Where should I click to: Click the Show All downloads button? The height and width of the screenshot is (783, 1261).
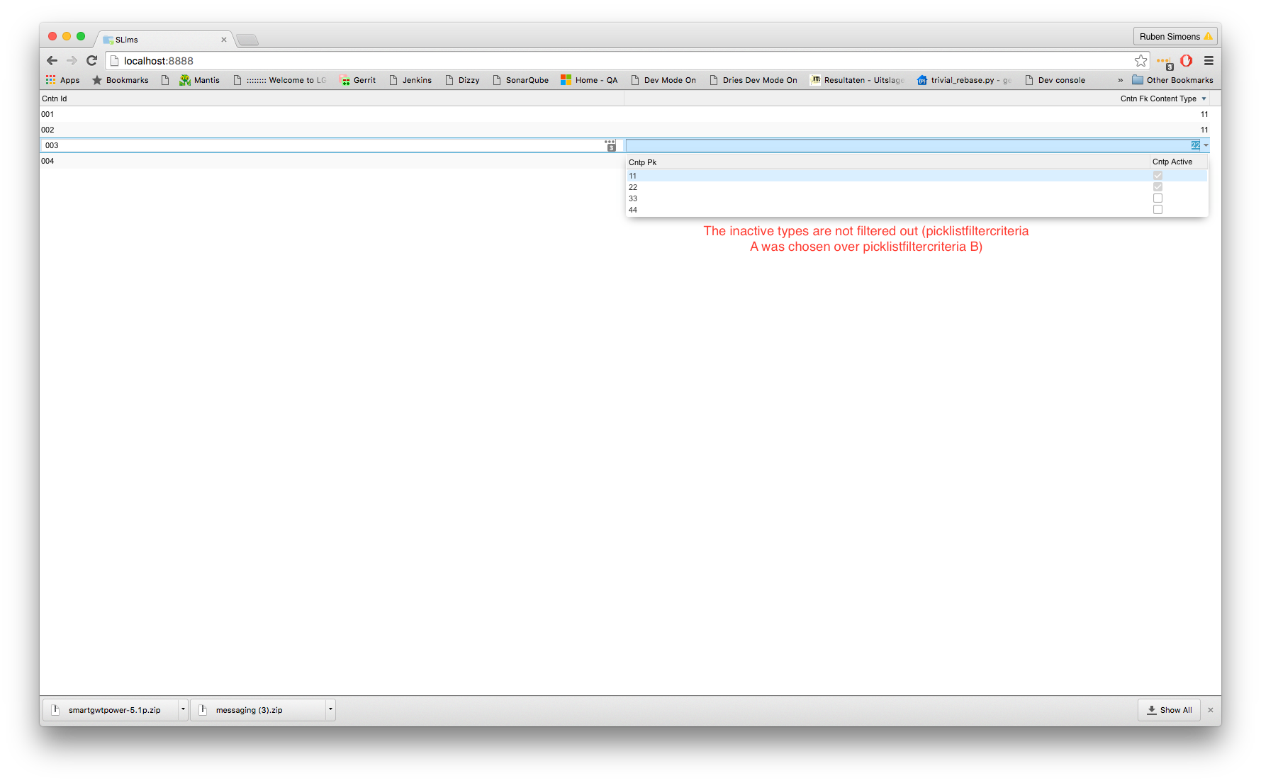1169,710
